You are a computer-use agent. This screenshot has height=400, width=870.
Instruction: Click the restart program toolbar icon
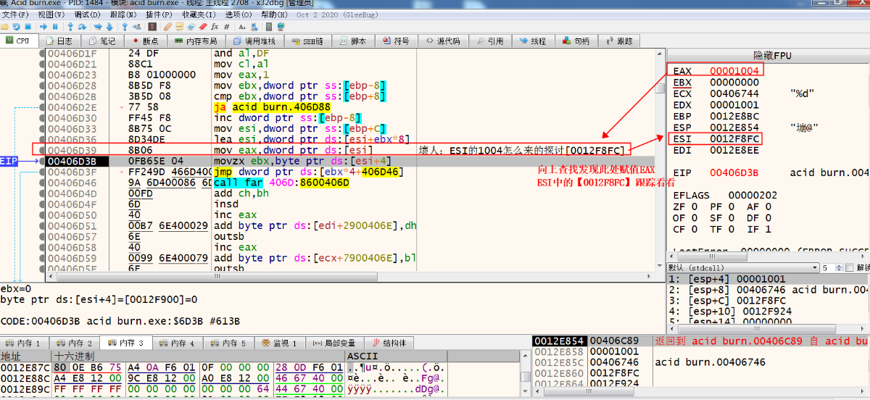[x=16, y=26]
